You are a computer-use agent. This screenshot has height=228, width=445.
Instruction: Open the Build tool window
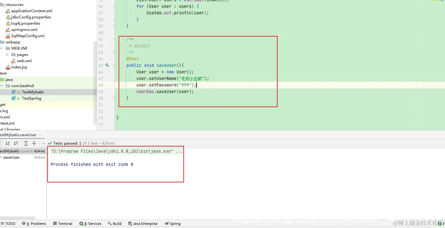click(x=115, y=224)
